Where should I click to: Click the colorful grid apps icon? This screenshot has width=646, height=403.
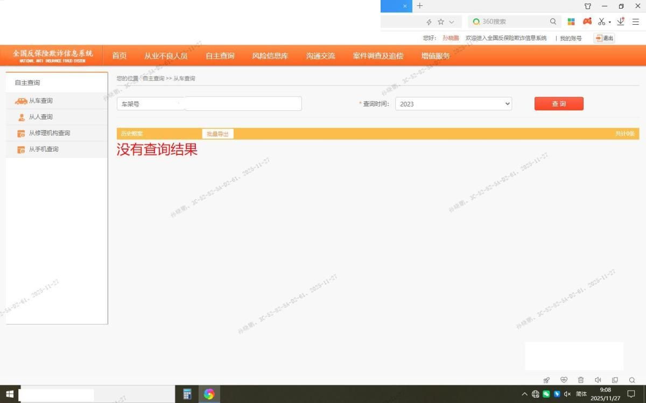[x=571, y=22]
